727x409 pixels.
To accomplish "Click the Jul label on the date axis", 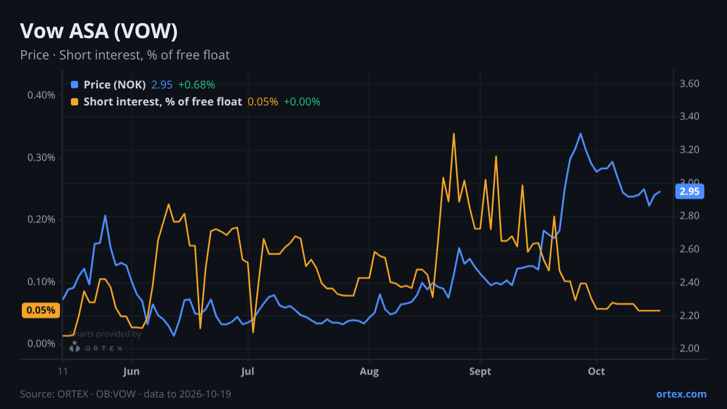I will point(247,371).
